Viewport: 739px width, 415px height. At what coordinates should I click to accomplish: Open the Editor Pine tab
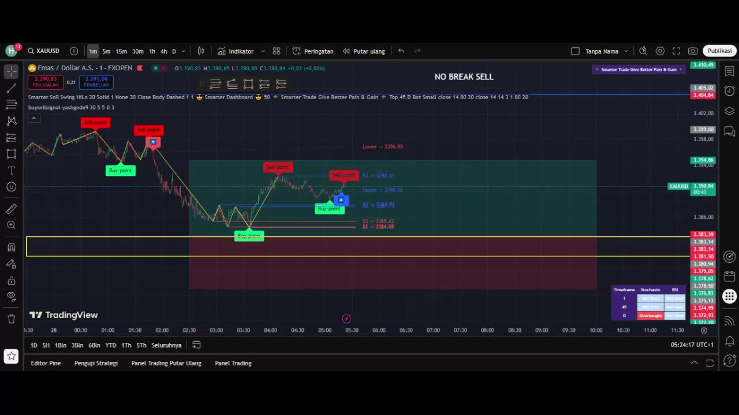point(46,363)
